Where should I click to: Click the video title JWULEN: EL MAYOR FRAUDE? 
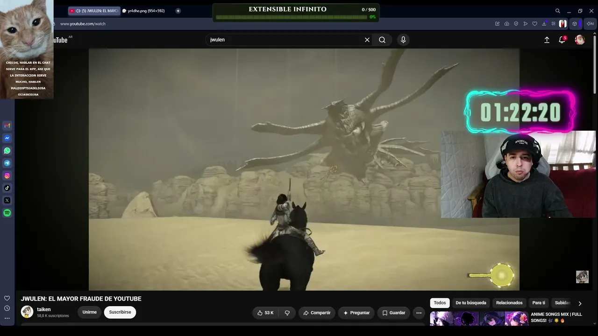pos(81,299)
